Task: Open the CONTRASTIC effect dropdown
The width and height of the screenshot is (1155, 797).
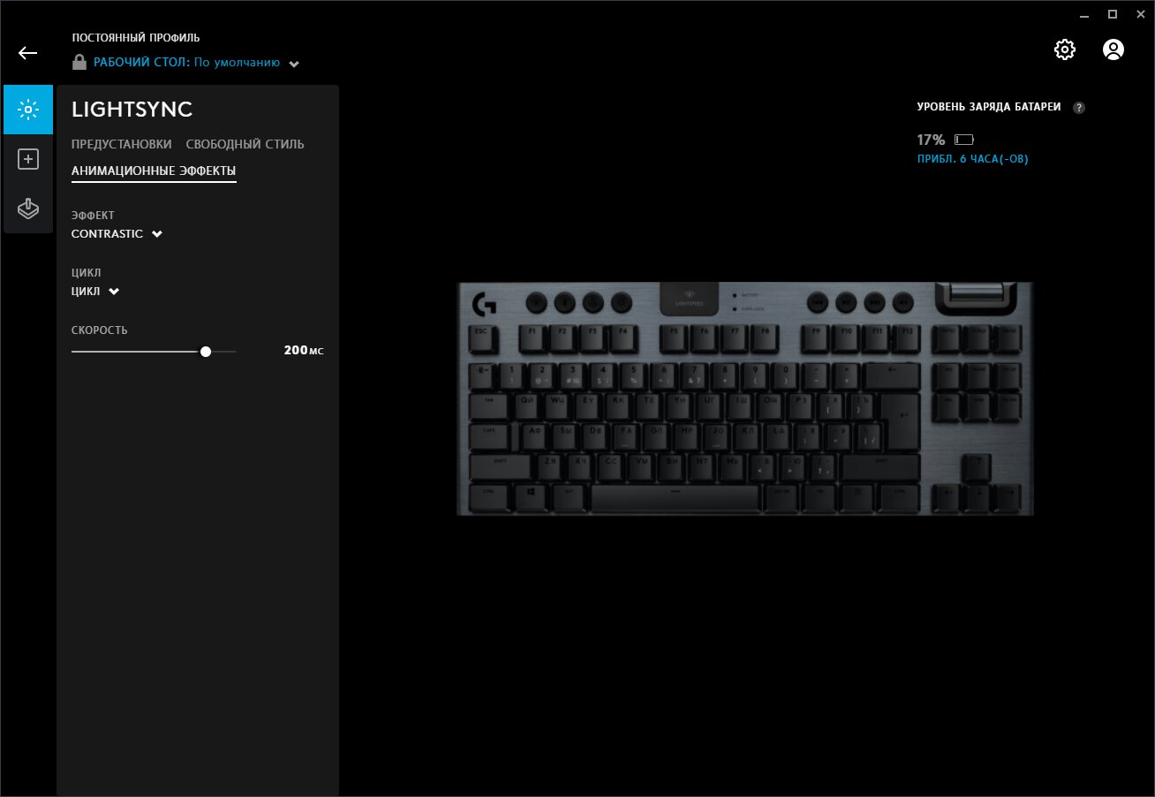Action: (x=117, y=234)
